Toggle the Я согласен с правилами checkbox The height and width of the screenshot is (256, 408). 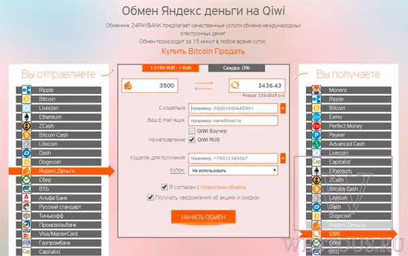point(164,187)
